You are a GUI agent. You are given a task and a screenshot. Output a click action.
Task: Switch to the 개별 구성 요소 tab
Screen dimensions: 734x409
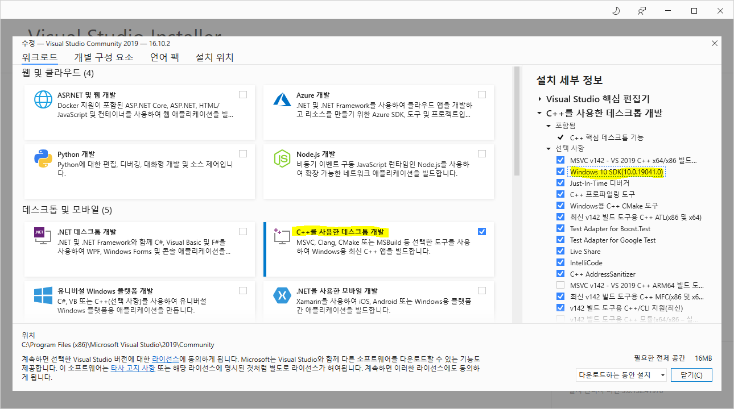pos(104,57)
